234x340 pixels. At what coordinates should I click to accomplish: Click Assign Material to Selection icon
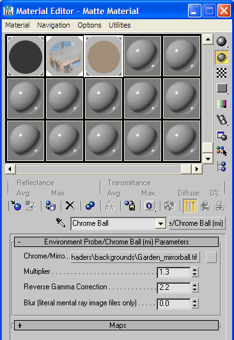click(x=51, y=205)
